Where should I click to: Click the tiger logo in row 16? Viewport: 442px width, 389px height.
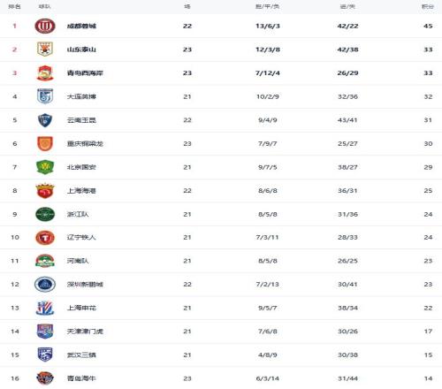[45, 378]
